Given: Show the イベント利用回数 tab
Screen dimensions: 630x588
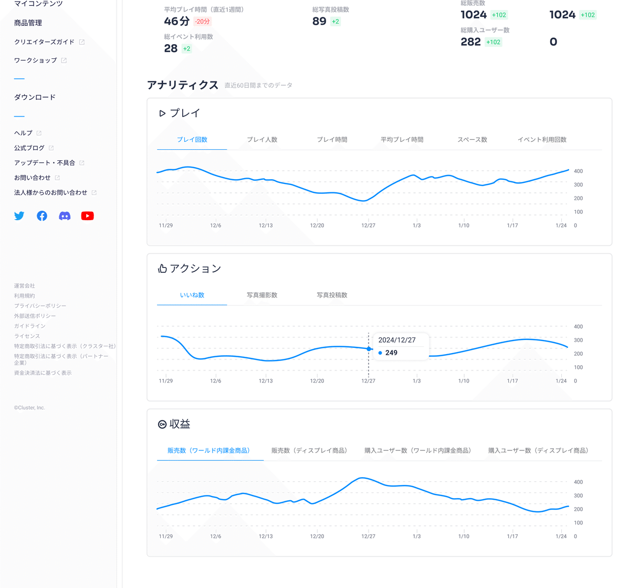Looking at the screenshot, I should [x=542, y=140].
